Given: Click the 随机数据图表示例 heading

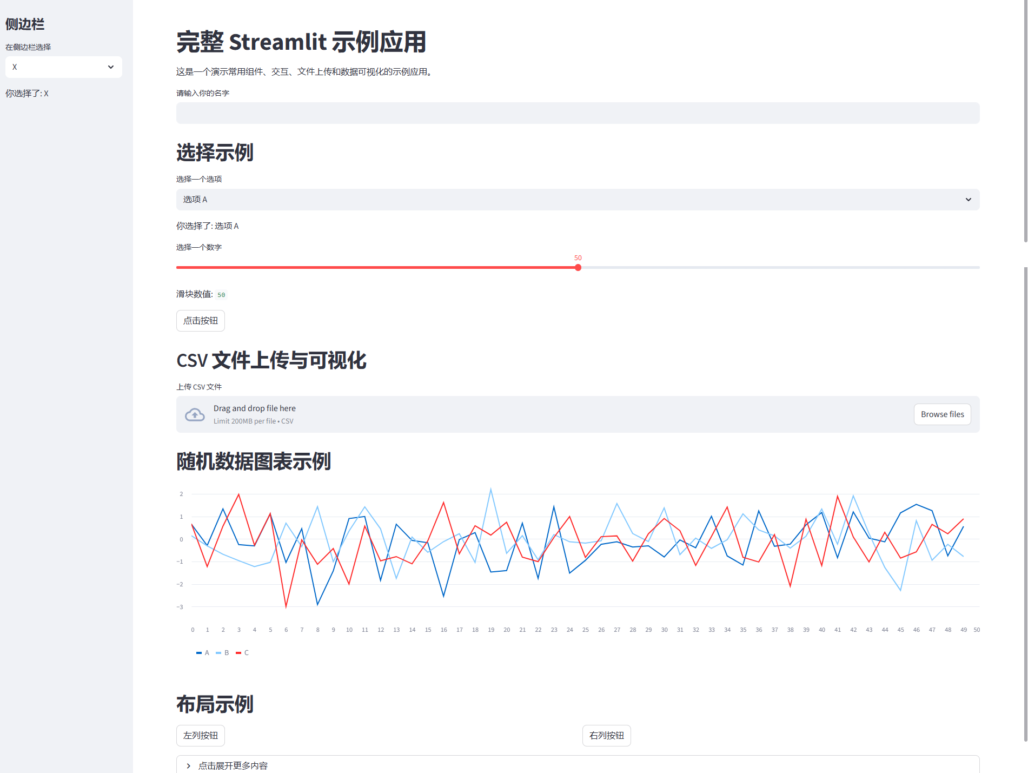Looking at the screenshot, I should tap(254, 461).
